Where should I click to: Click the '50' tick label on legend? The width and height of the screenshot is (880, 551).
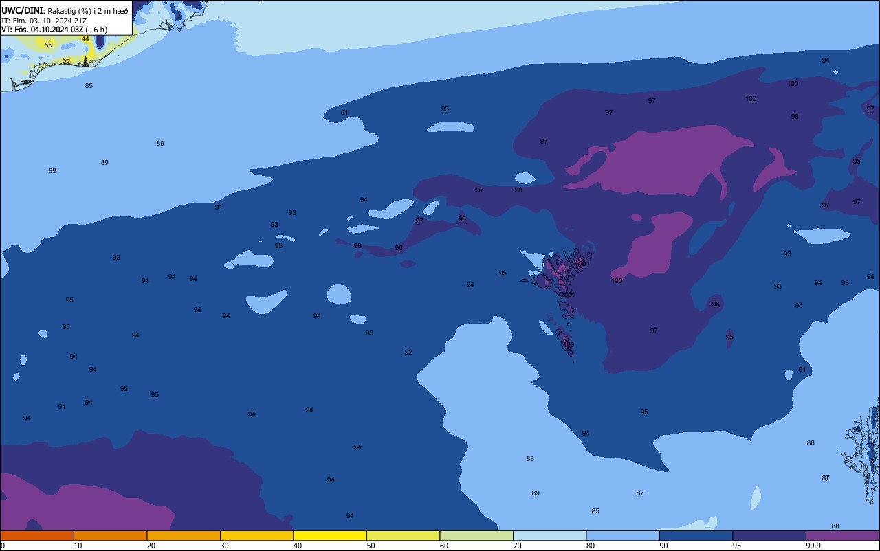(371, 546)
